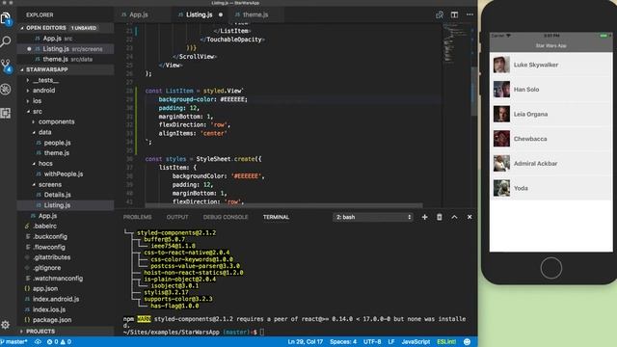Open app.json file

[x=66, y=289]
